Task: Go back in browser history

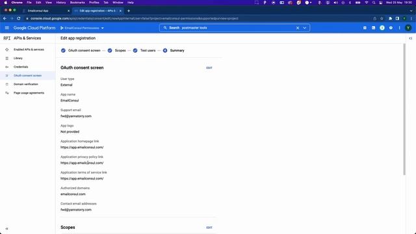Action: [x=5, y=19]
